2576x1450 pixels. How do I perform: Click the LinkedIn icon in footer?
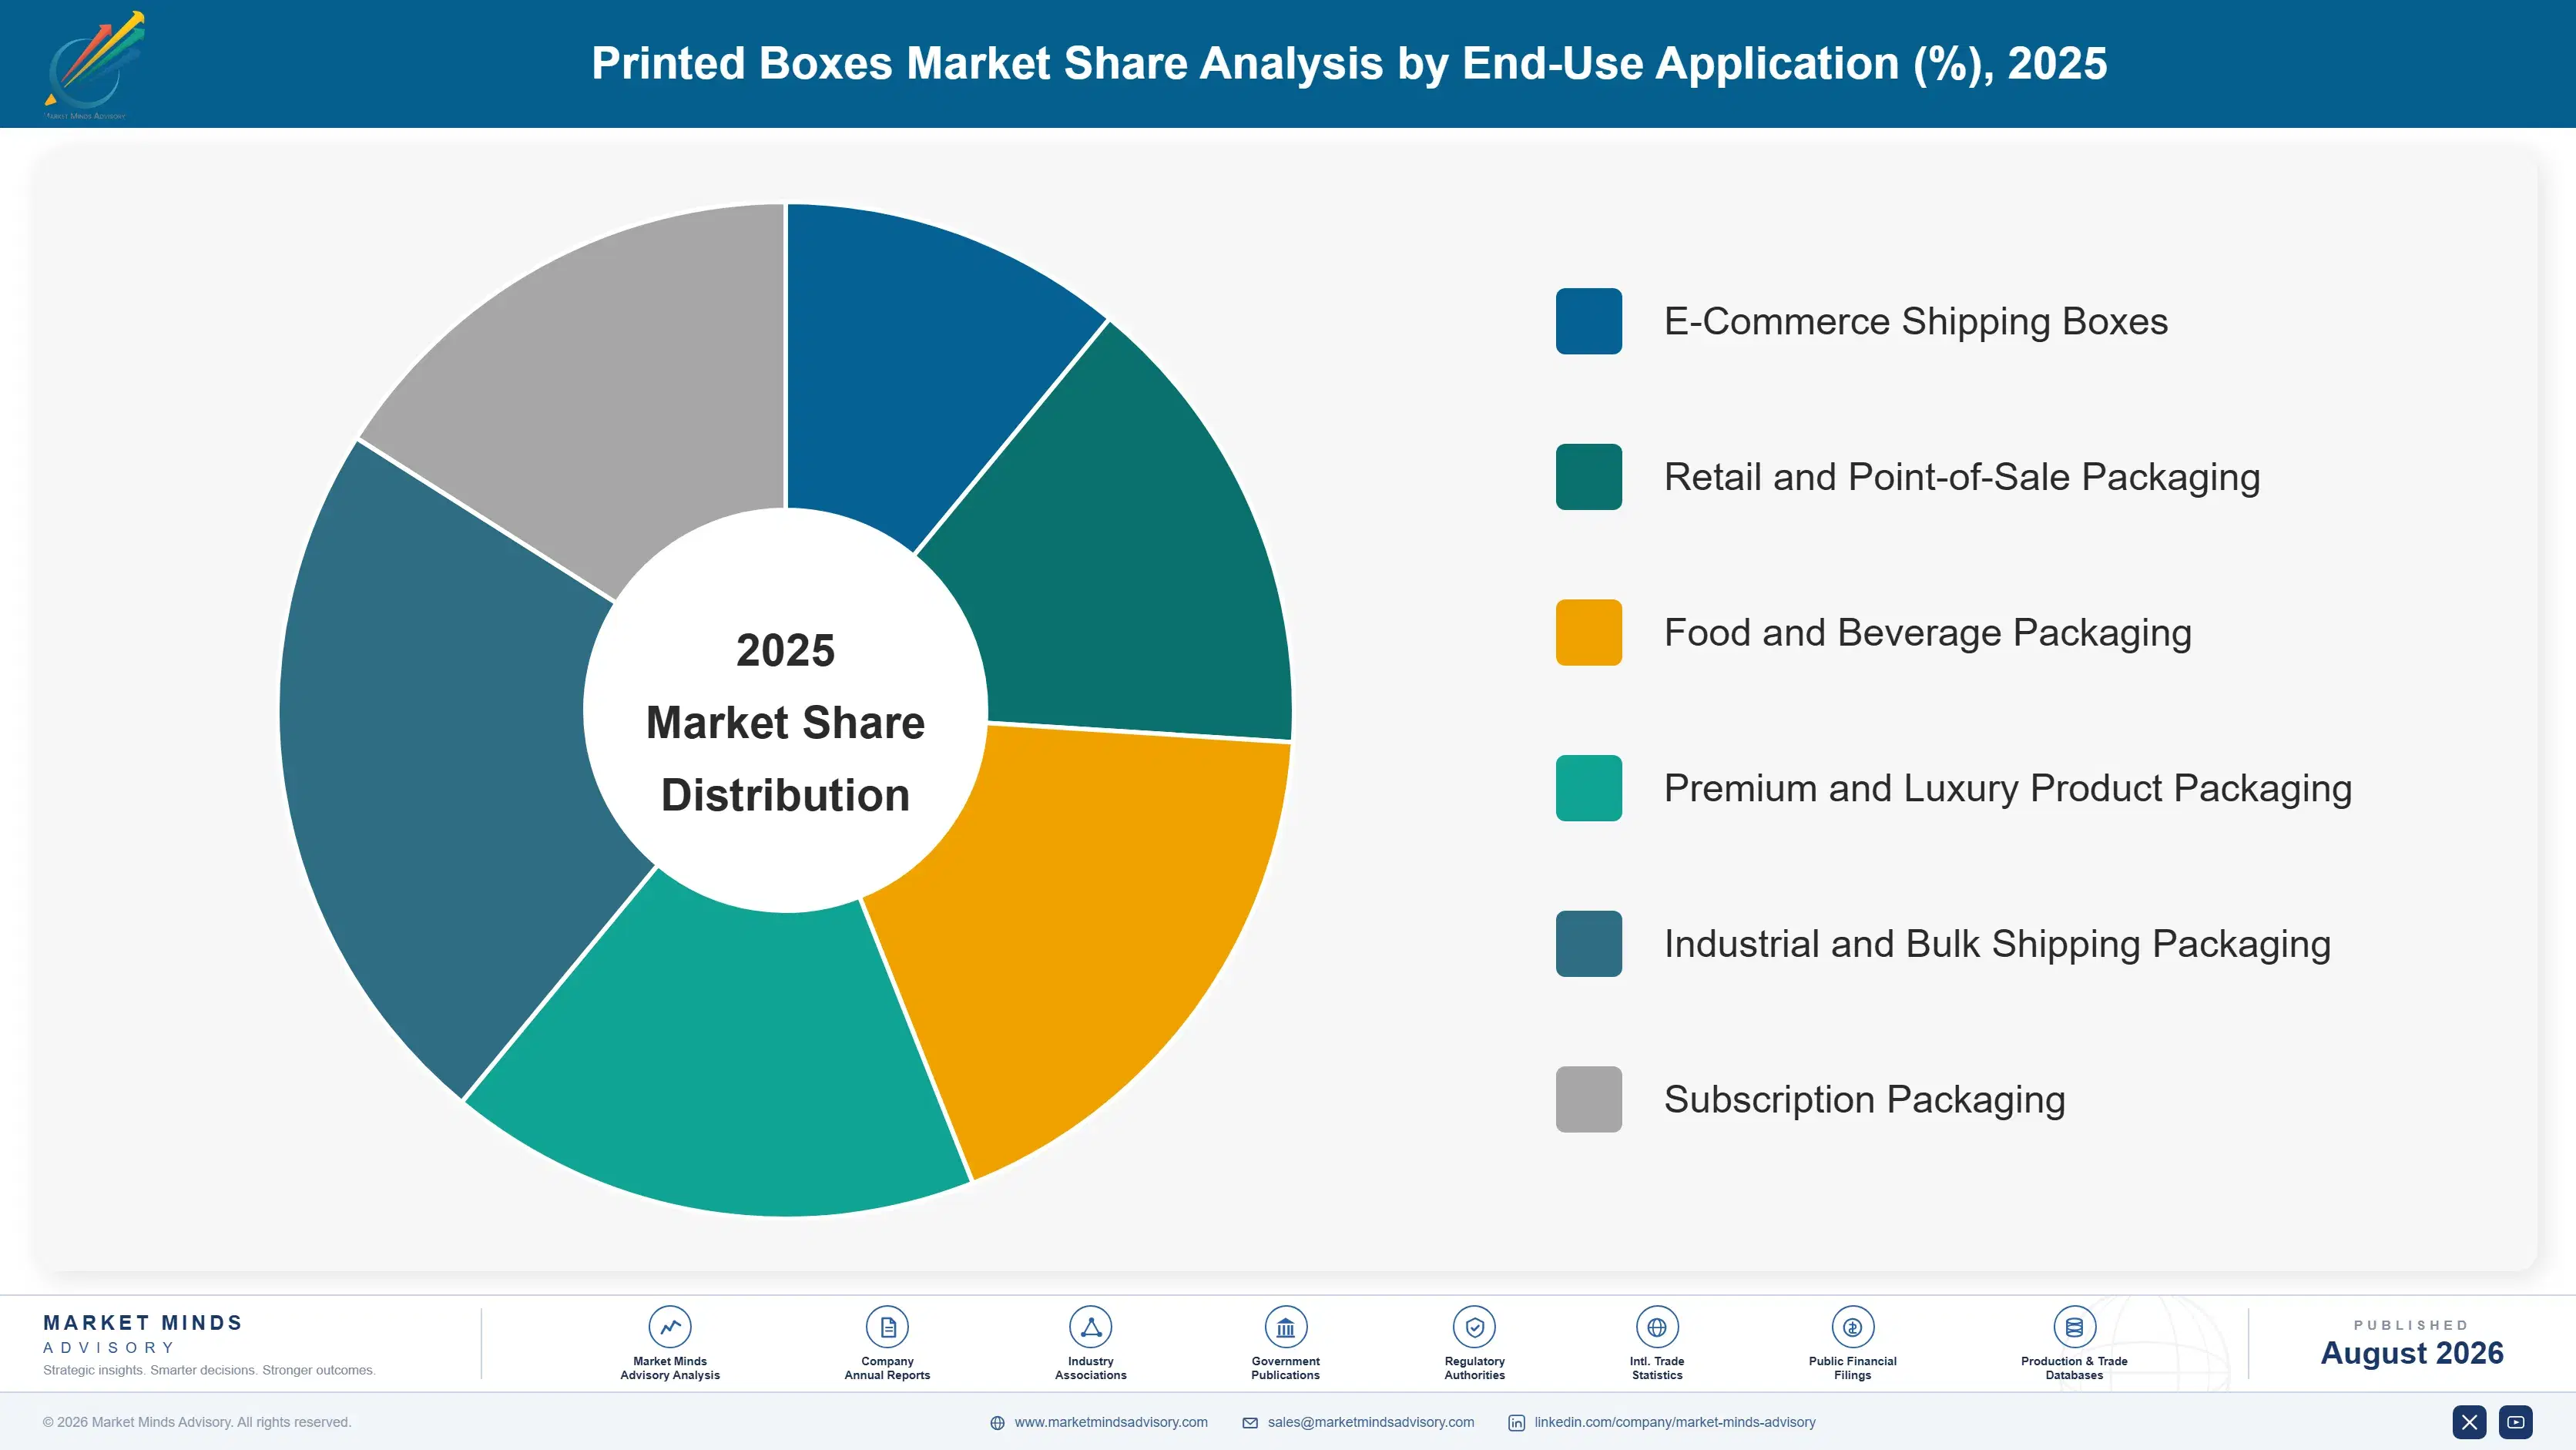point(1516,1423)
